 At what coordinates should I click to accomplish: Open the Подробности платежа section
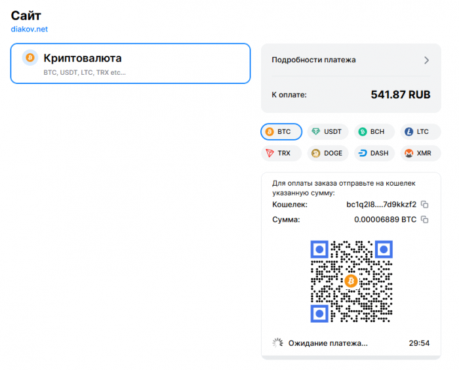314,60
